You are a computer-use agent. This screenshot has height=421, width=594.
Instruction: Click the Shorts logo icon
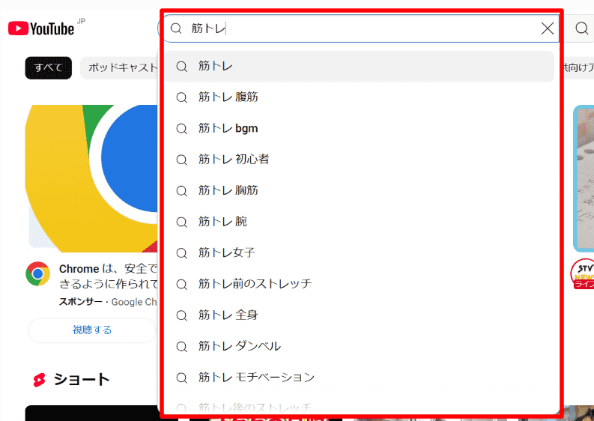[39, 380]
